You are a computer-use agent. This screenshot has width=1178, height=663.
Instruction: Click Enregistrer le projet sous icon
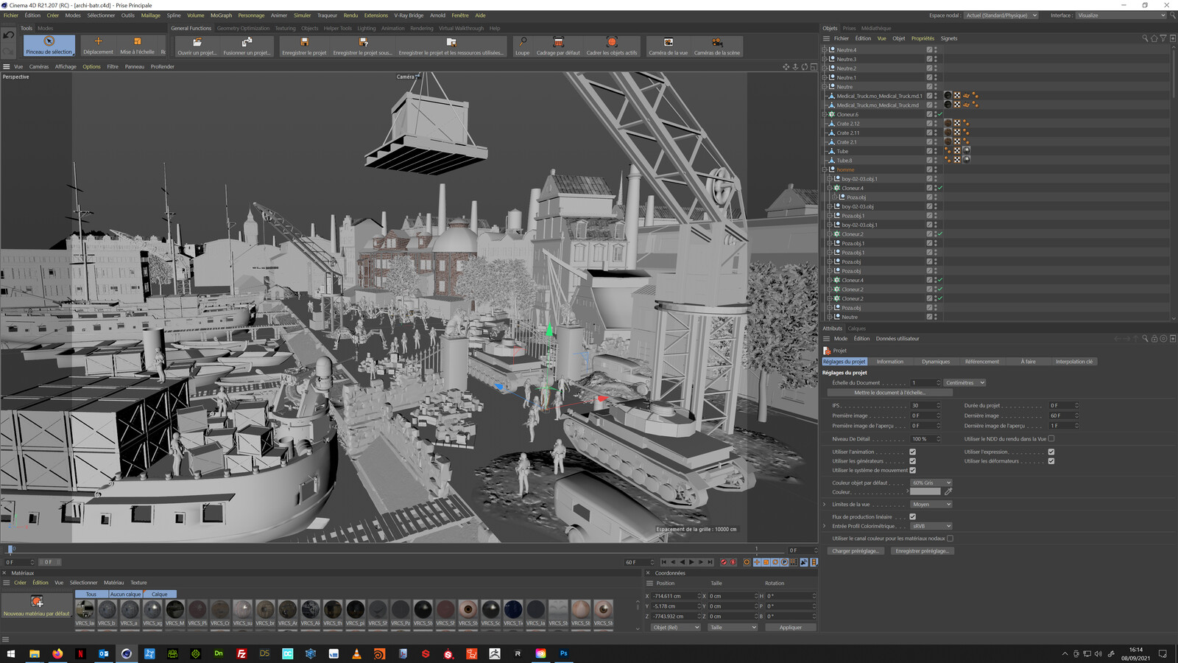click(x=362, y=46)
